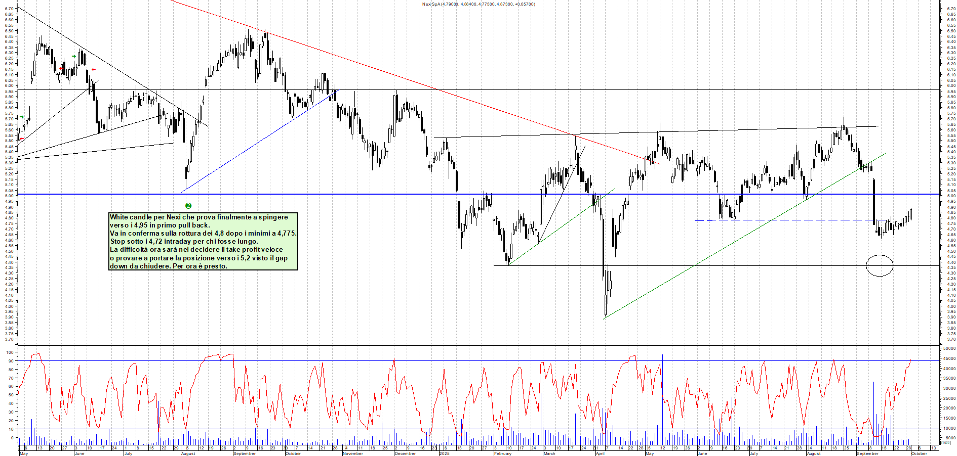
Task: Click the Nexi SpA chart title
Action: tap(478, 4)
